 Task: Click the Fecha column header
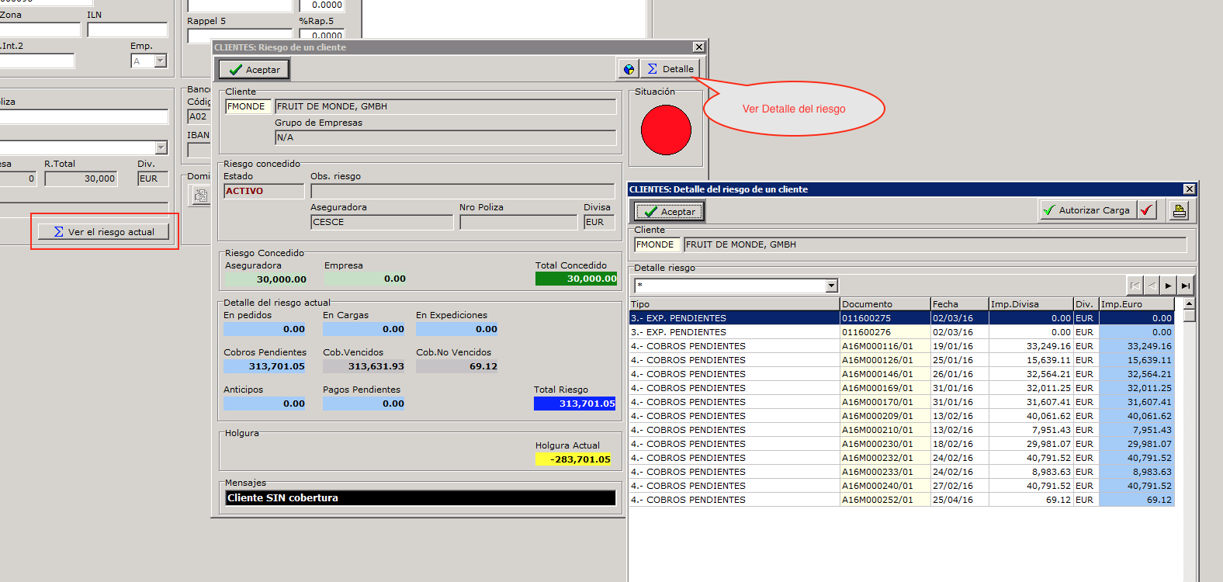958,304
